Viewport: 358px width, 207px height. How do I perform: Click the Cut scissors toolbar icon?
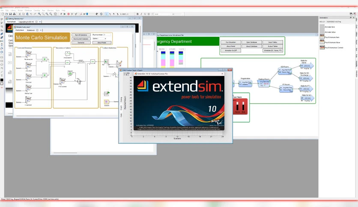click(20, 14)
